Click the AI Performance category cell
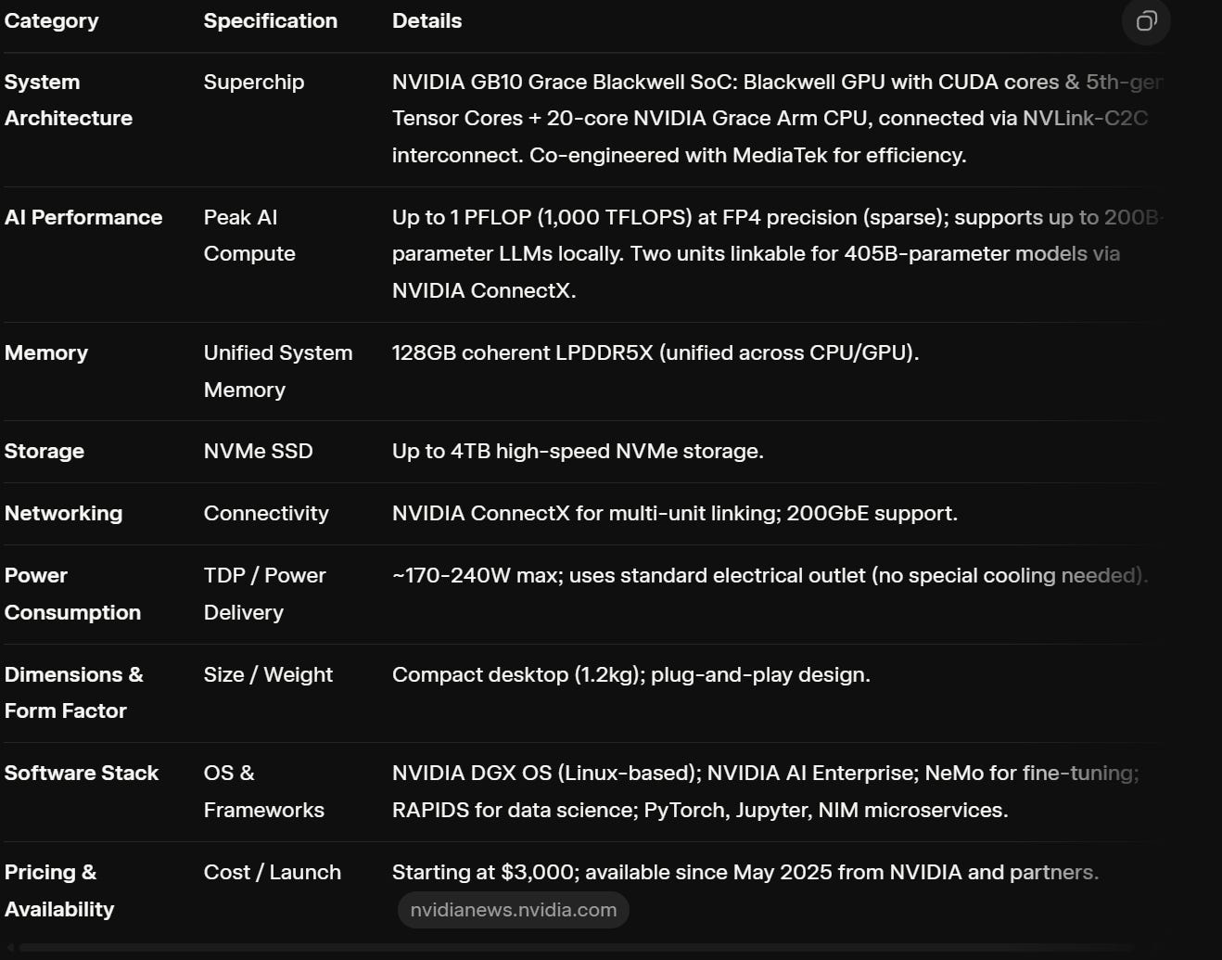The image size is (1222, 960). (x=83, y=217)
